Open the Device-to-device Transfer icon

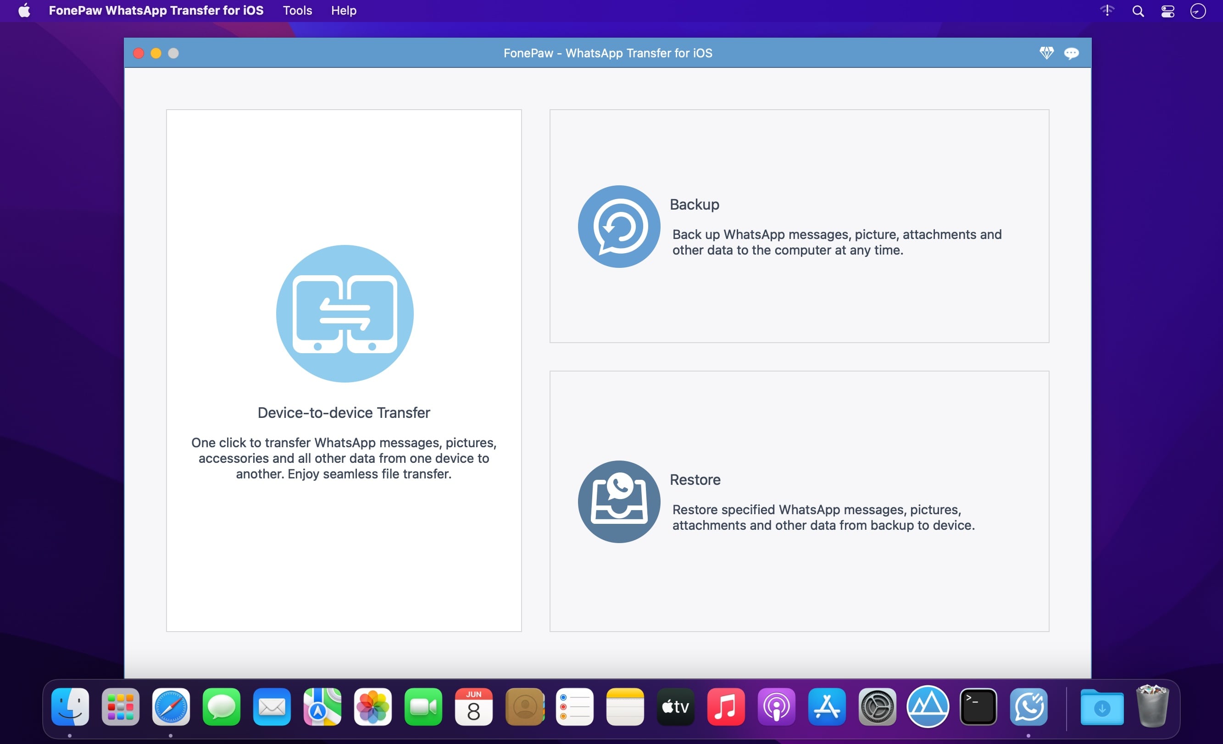[345, 314]
